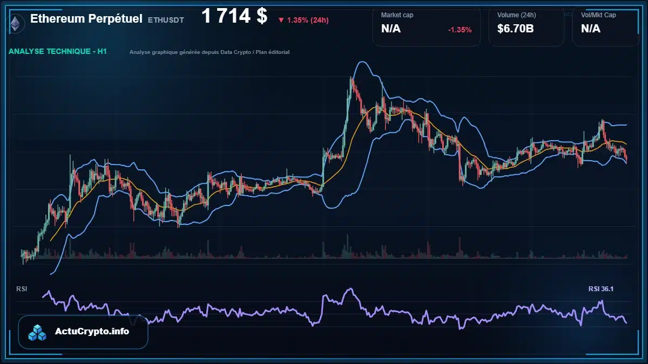Click the Analyse graphique générée caption

[210, 52]
